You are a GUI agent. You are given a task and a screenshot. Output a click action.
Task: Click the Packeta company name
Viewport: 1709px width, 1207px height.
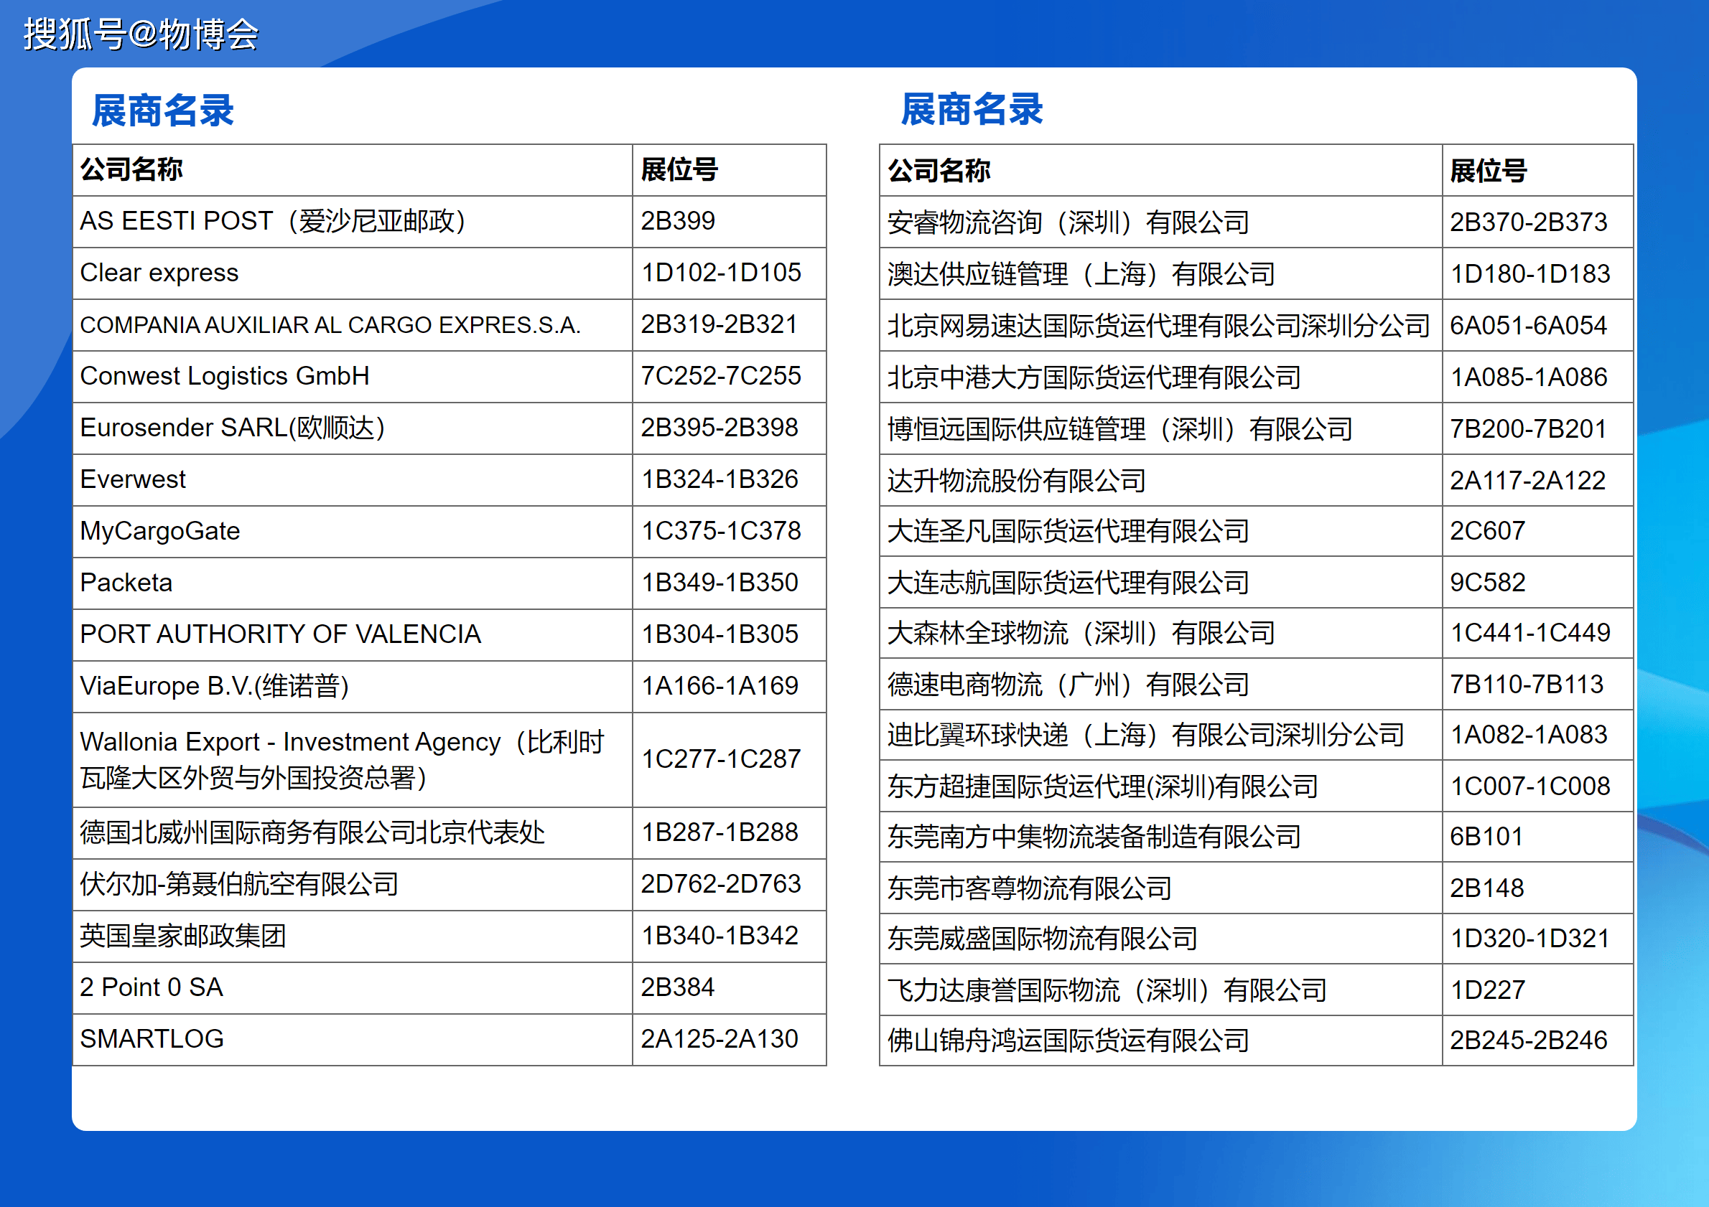(126, 583)
